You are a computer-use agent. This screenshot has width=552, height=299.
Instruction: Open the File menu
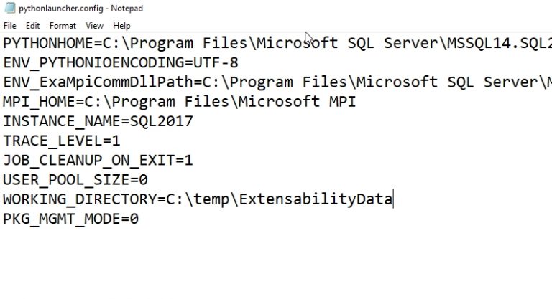pos(9,25)
